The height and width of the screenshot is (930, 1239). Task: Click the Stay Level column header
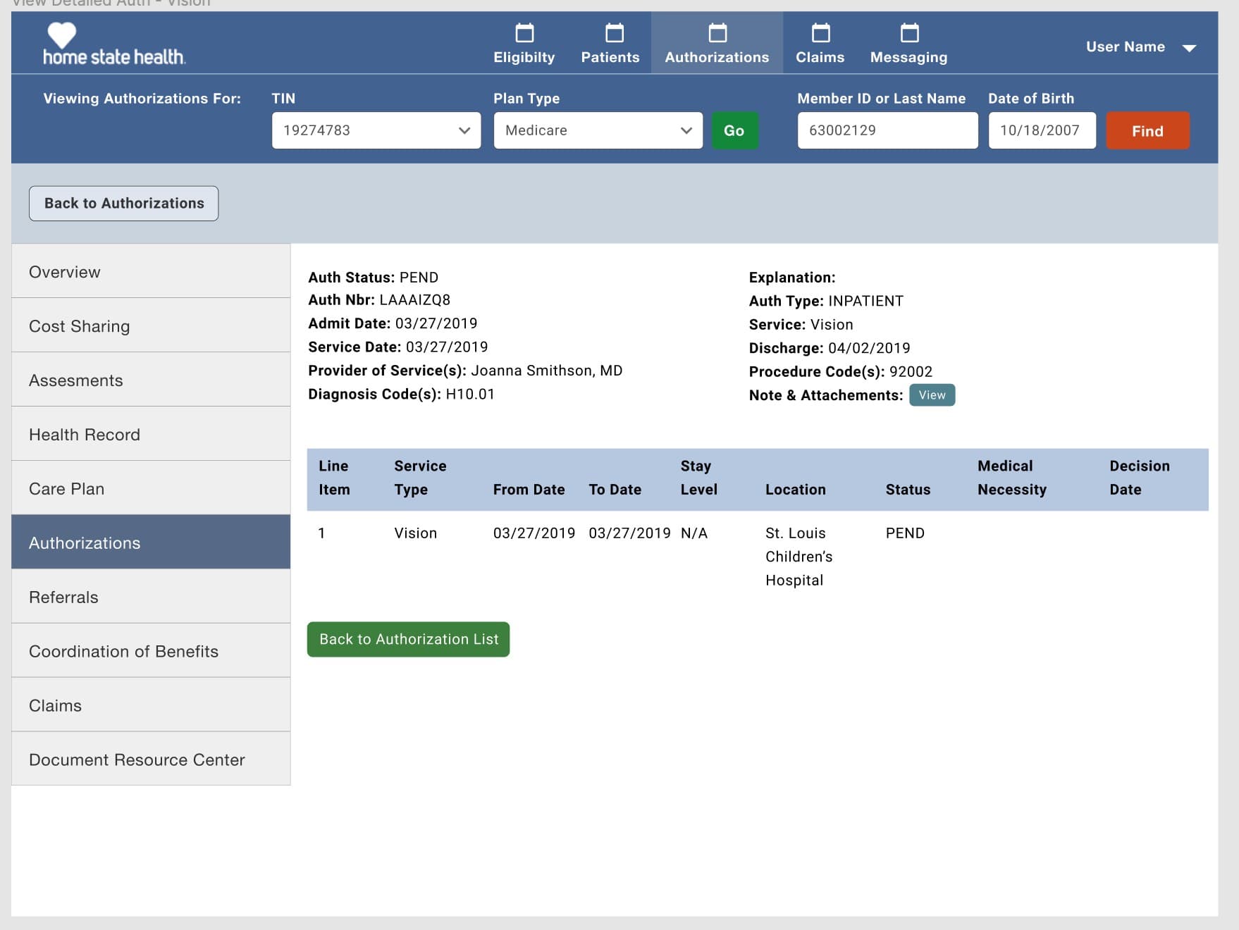(698, 478)
